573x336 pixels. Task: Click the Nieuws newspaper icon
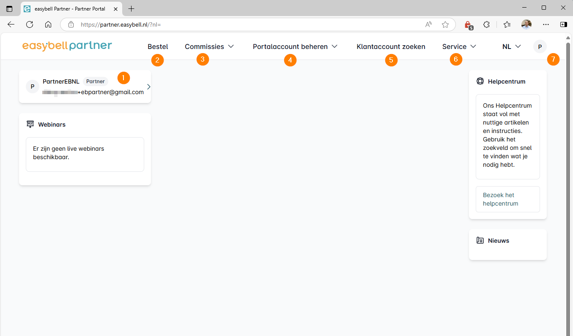[480, 241]
